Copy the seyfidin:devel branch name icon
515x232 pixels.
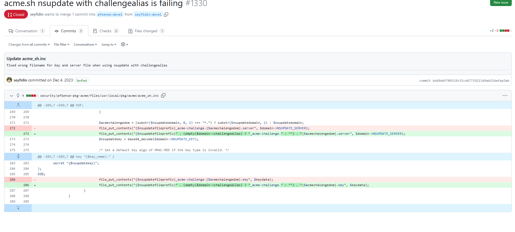(166, 14)
